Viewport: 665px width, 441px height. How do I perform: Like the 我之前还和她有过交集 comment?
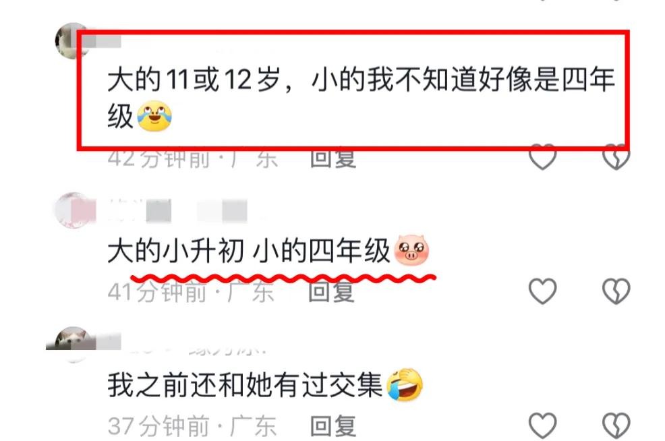click(542, 425)
